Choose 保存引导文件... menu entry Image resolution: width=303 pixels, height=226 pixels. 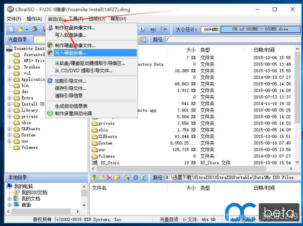tap(91, 88)
